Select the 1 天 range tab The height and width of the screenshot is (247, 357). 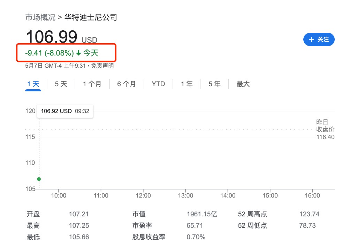[33, 84]
